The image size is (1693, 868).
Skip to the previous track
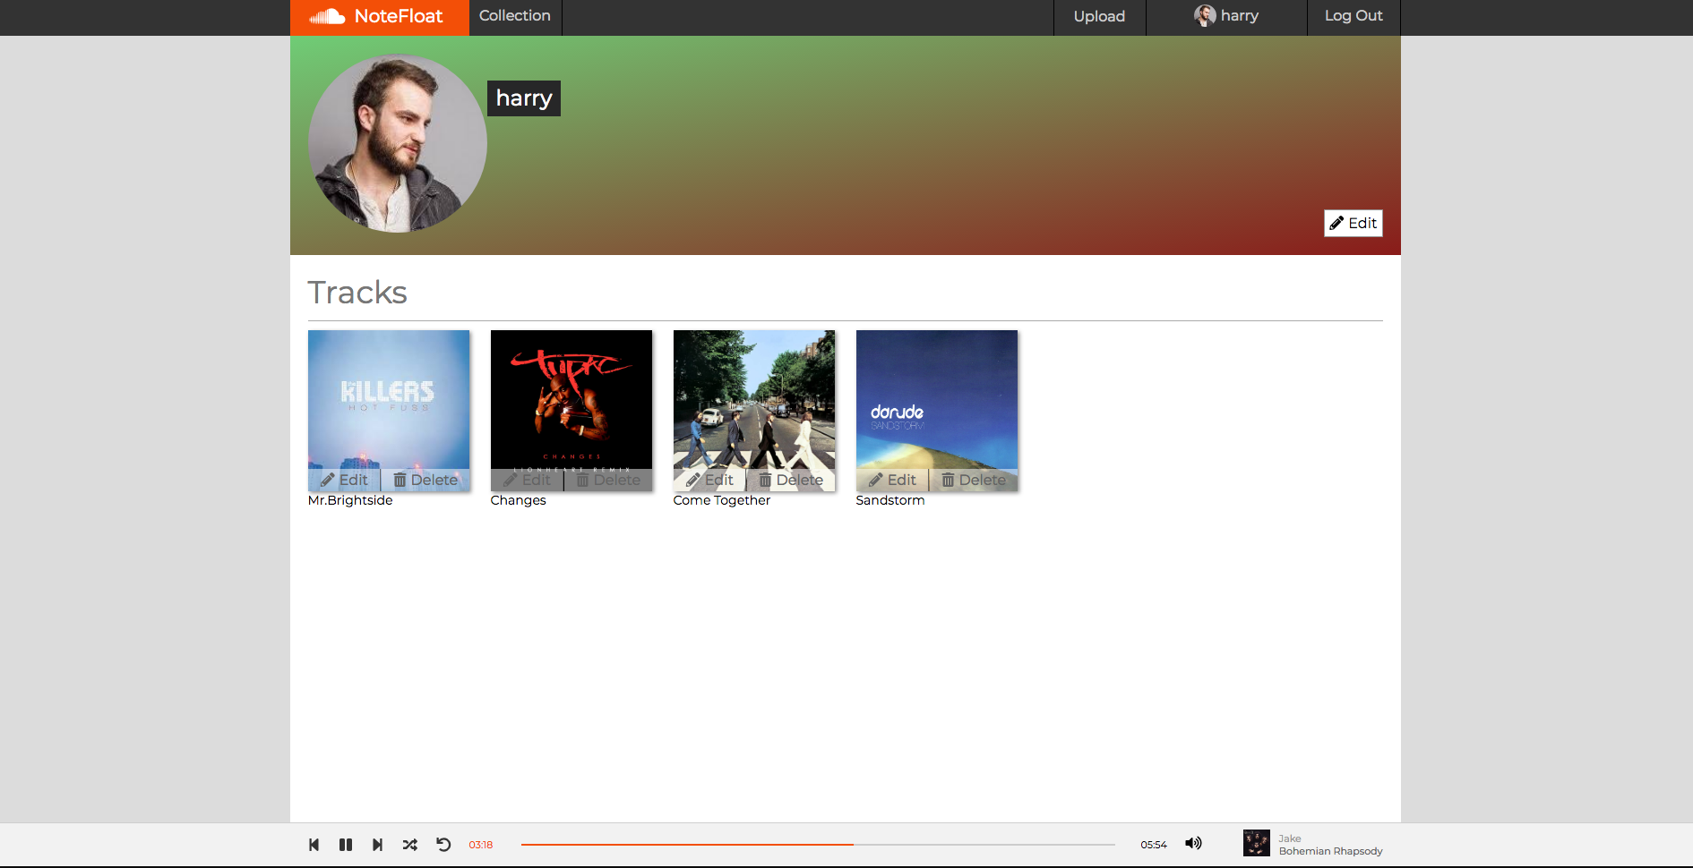(x=314, y=845)
